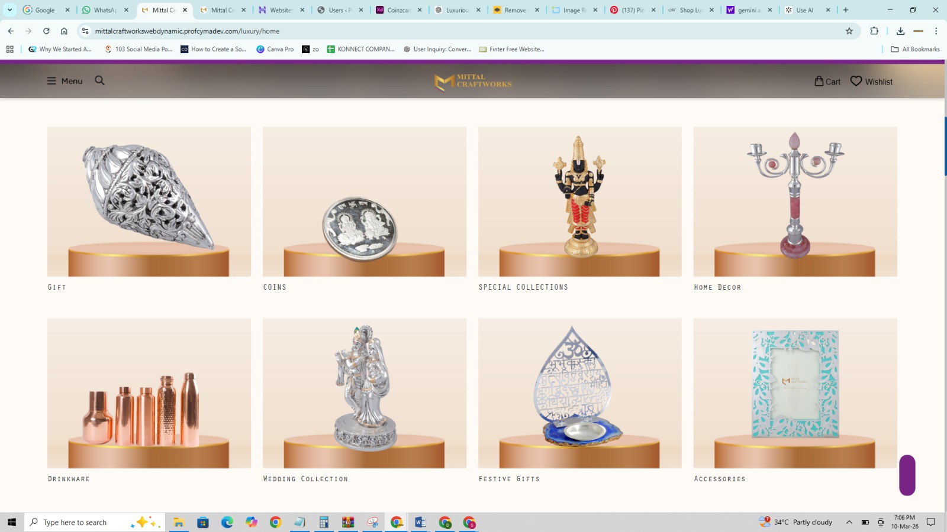The height and width of the screenshot is (532, 947).
Task: Click the purple floating pill button
Action: coord(907,475)
